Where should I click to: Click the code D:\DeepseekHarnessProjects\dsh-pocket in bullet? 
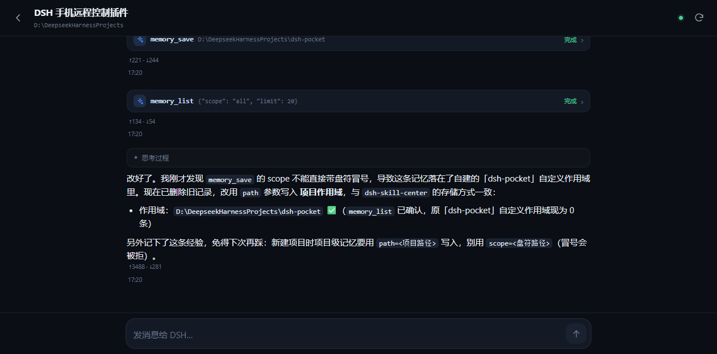click(248, 212)
